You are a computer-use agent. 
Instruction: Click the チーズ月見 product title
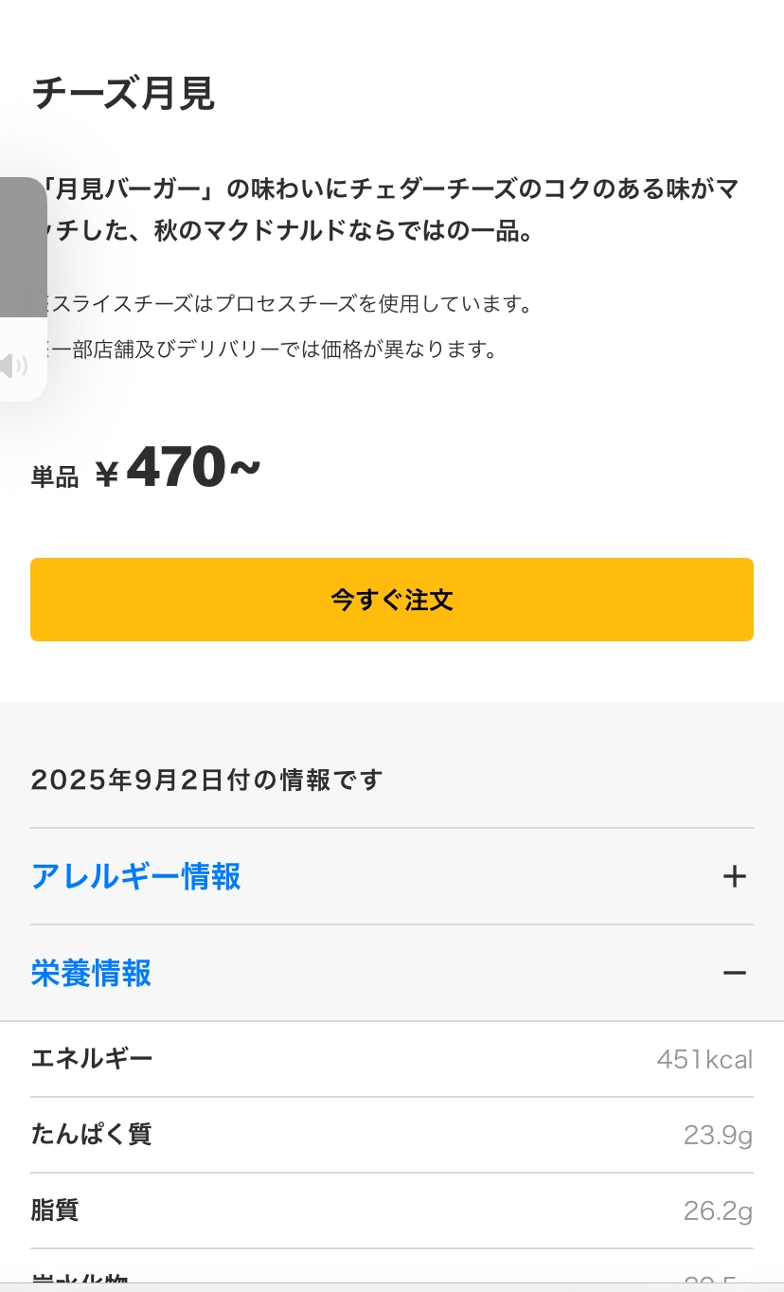pyautogui.click(x=123, y=94)
